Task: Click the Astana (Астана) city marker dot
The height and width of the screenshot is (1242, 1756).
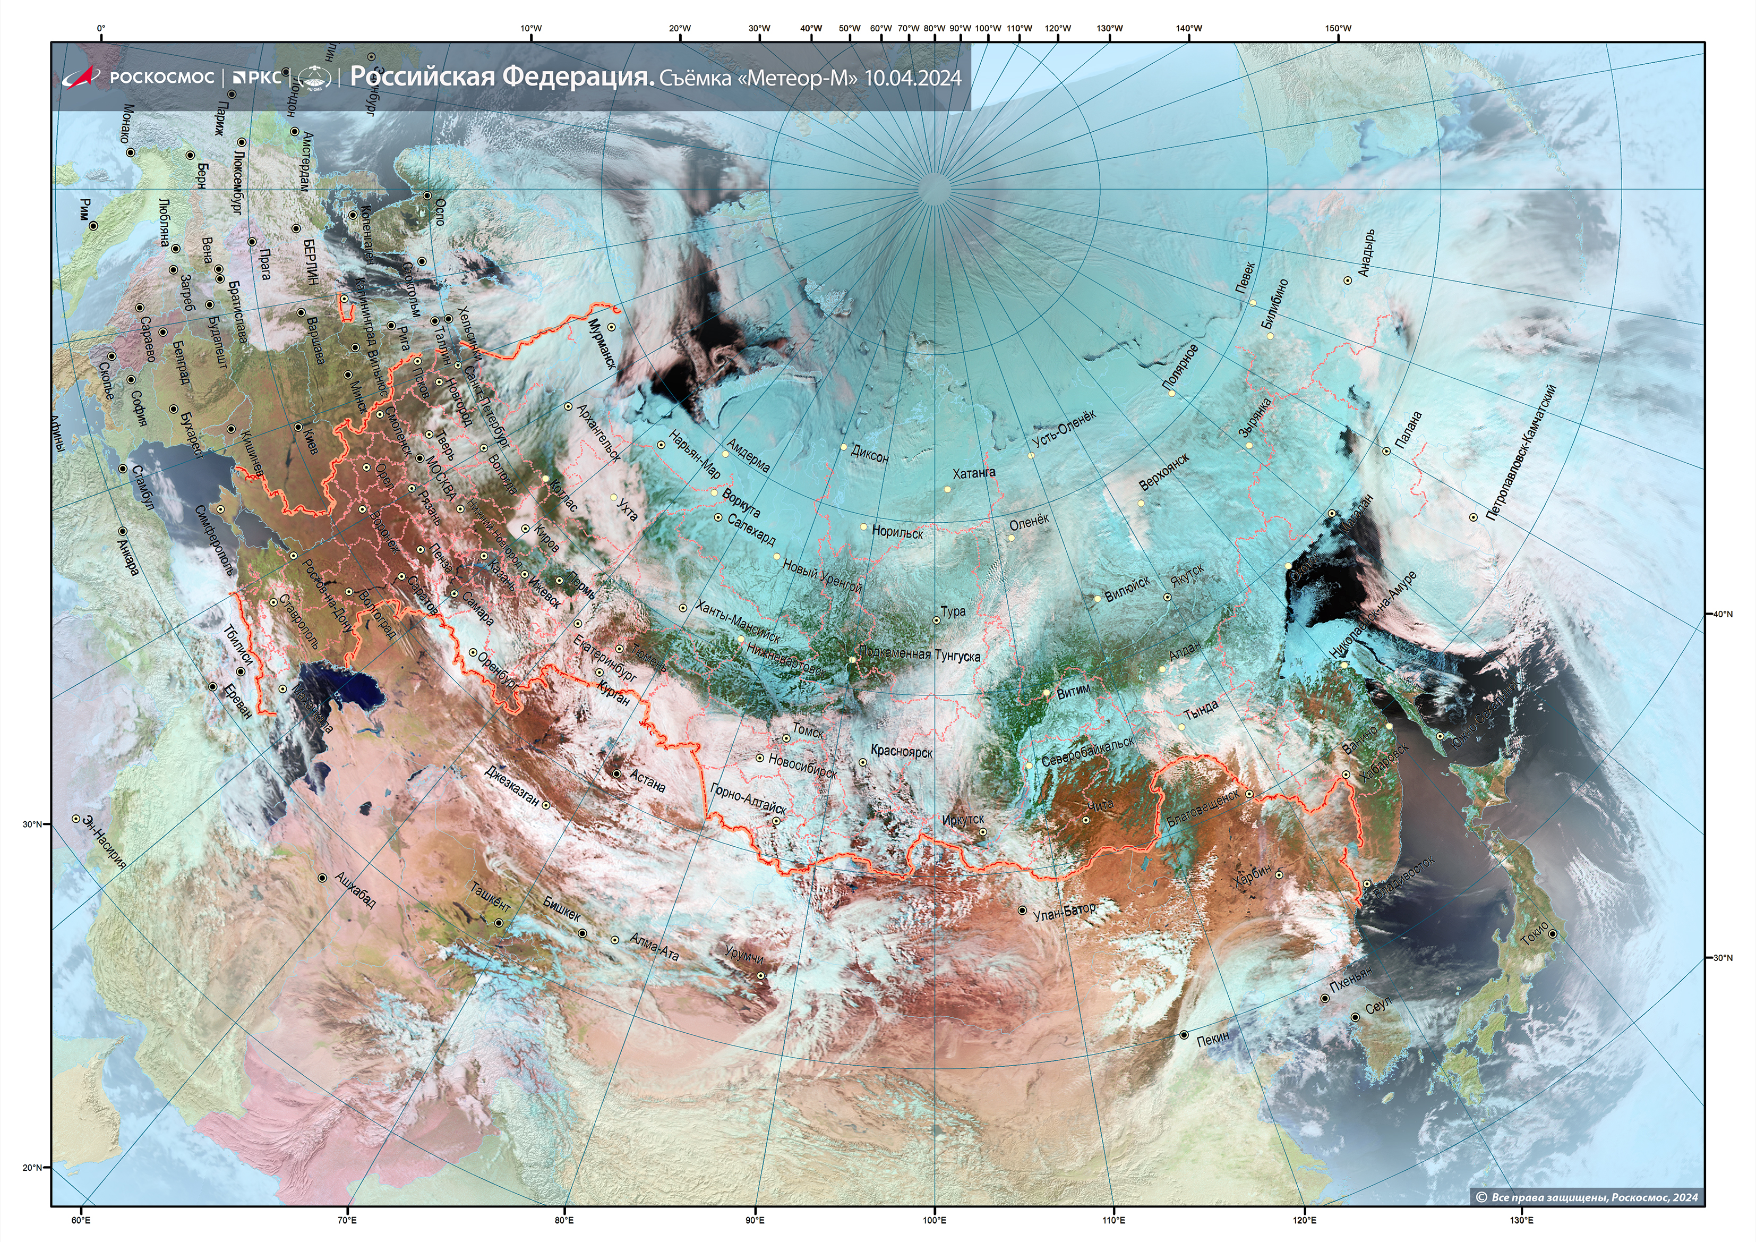Action: point(617,773)
